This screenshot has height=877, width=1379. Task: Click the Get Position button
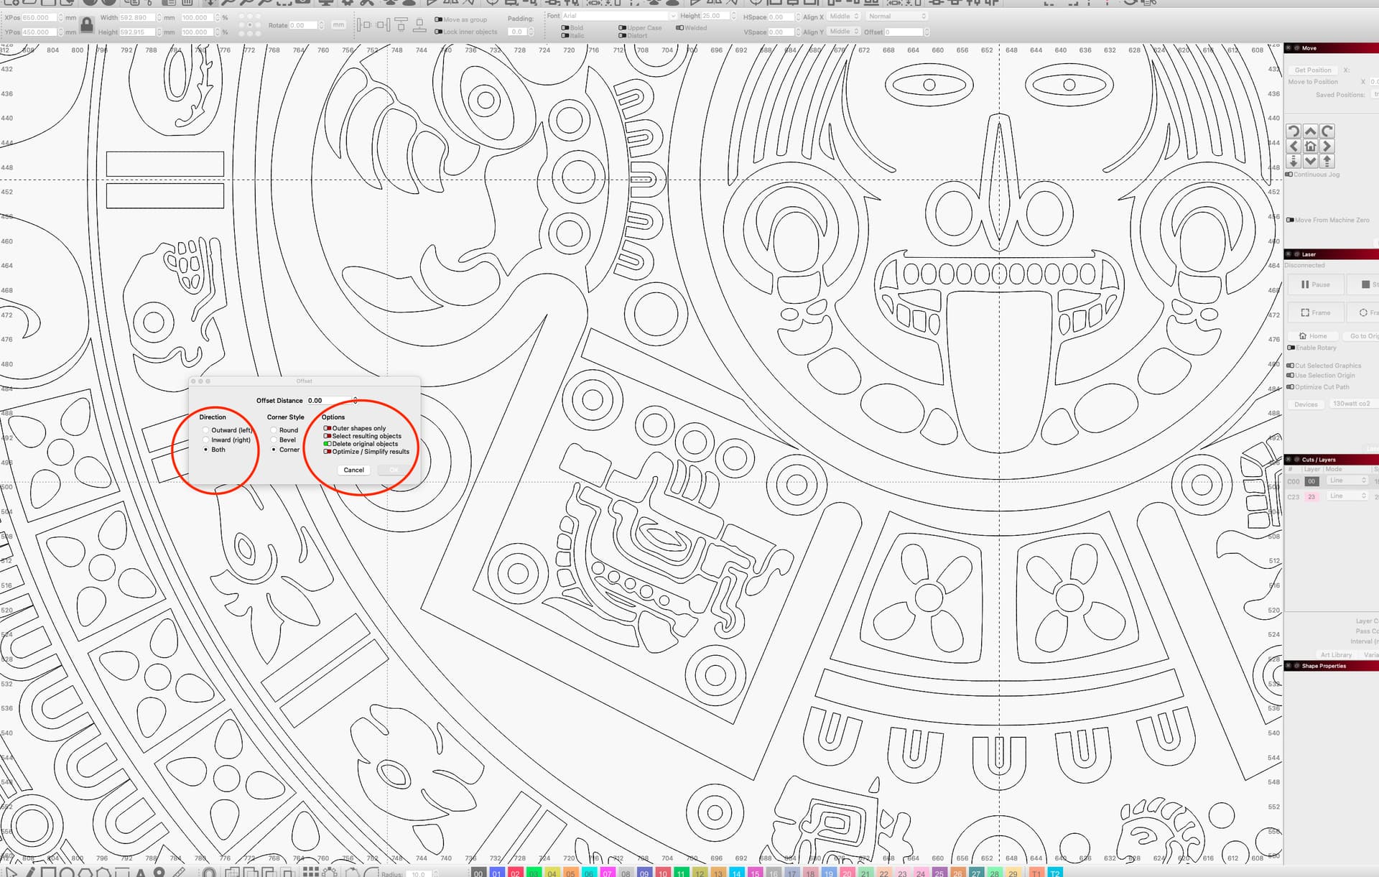tap(1313, 70)
